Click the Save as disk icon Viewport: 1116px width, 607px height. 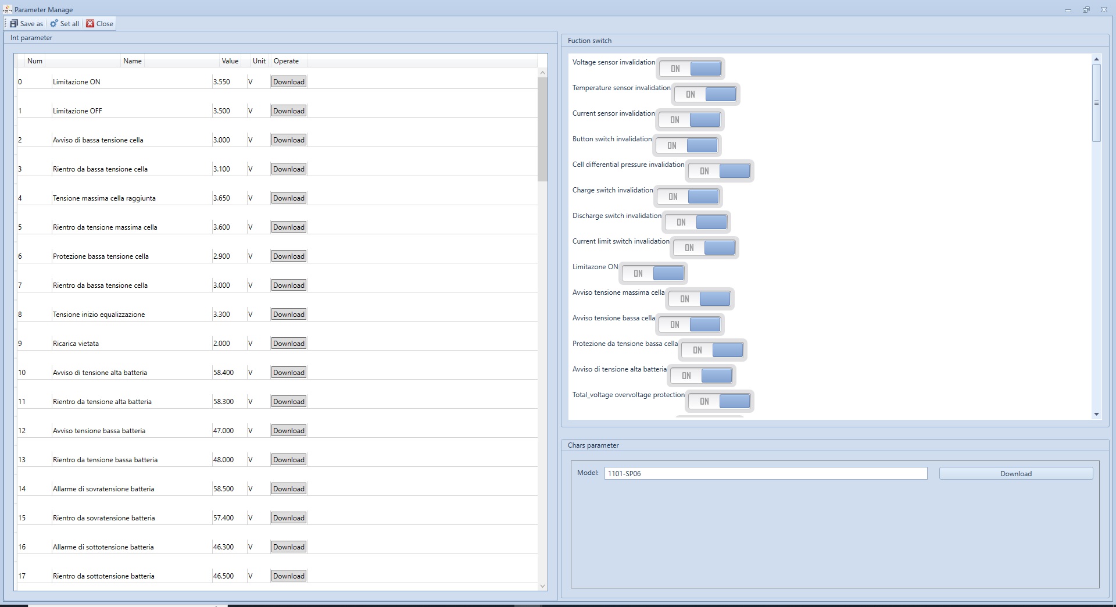[14, 24]
